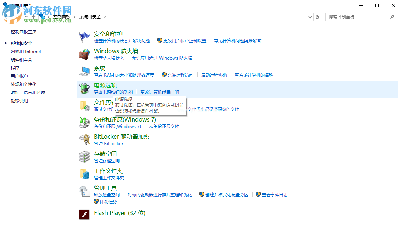Open the address bar dropdown arrow
The image size is (402, 226).
(x=309, y=17)
